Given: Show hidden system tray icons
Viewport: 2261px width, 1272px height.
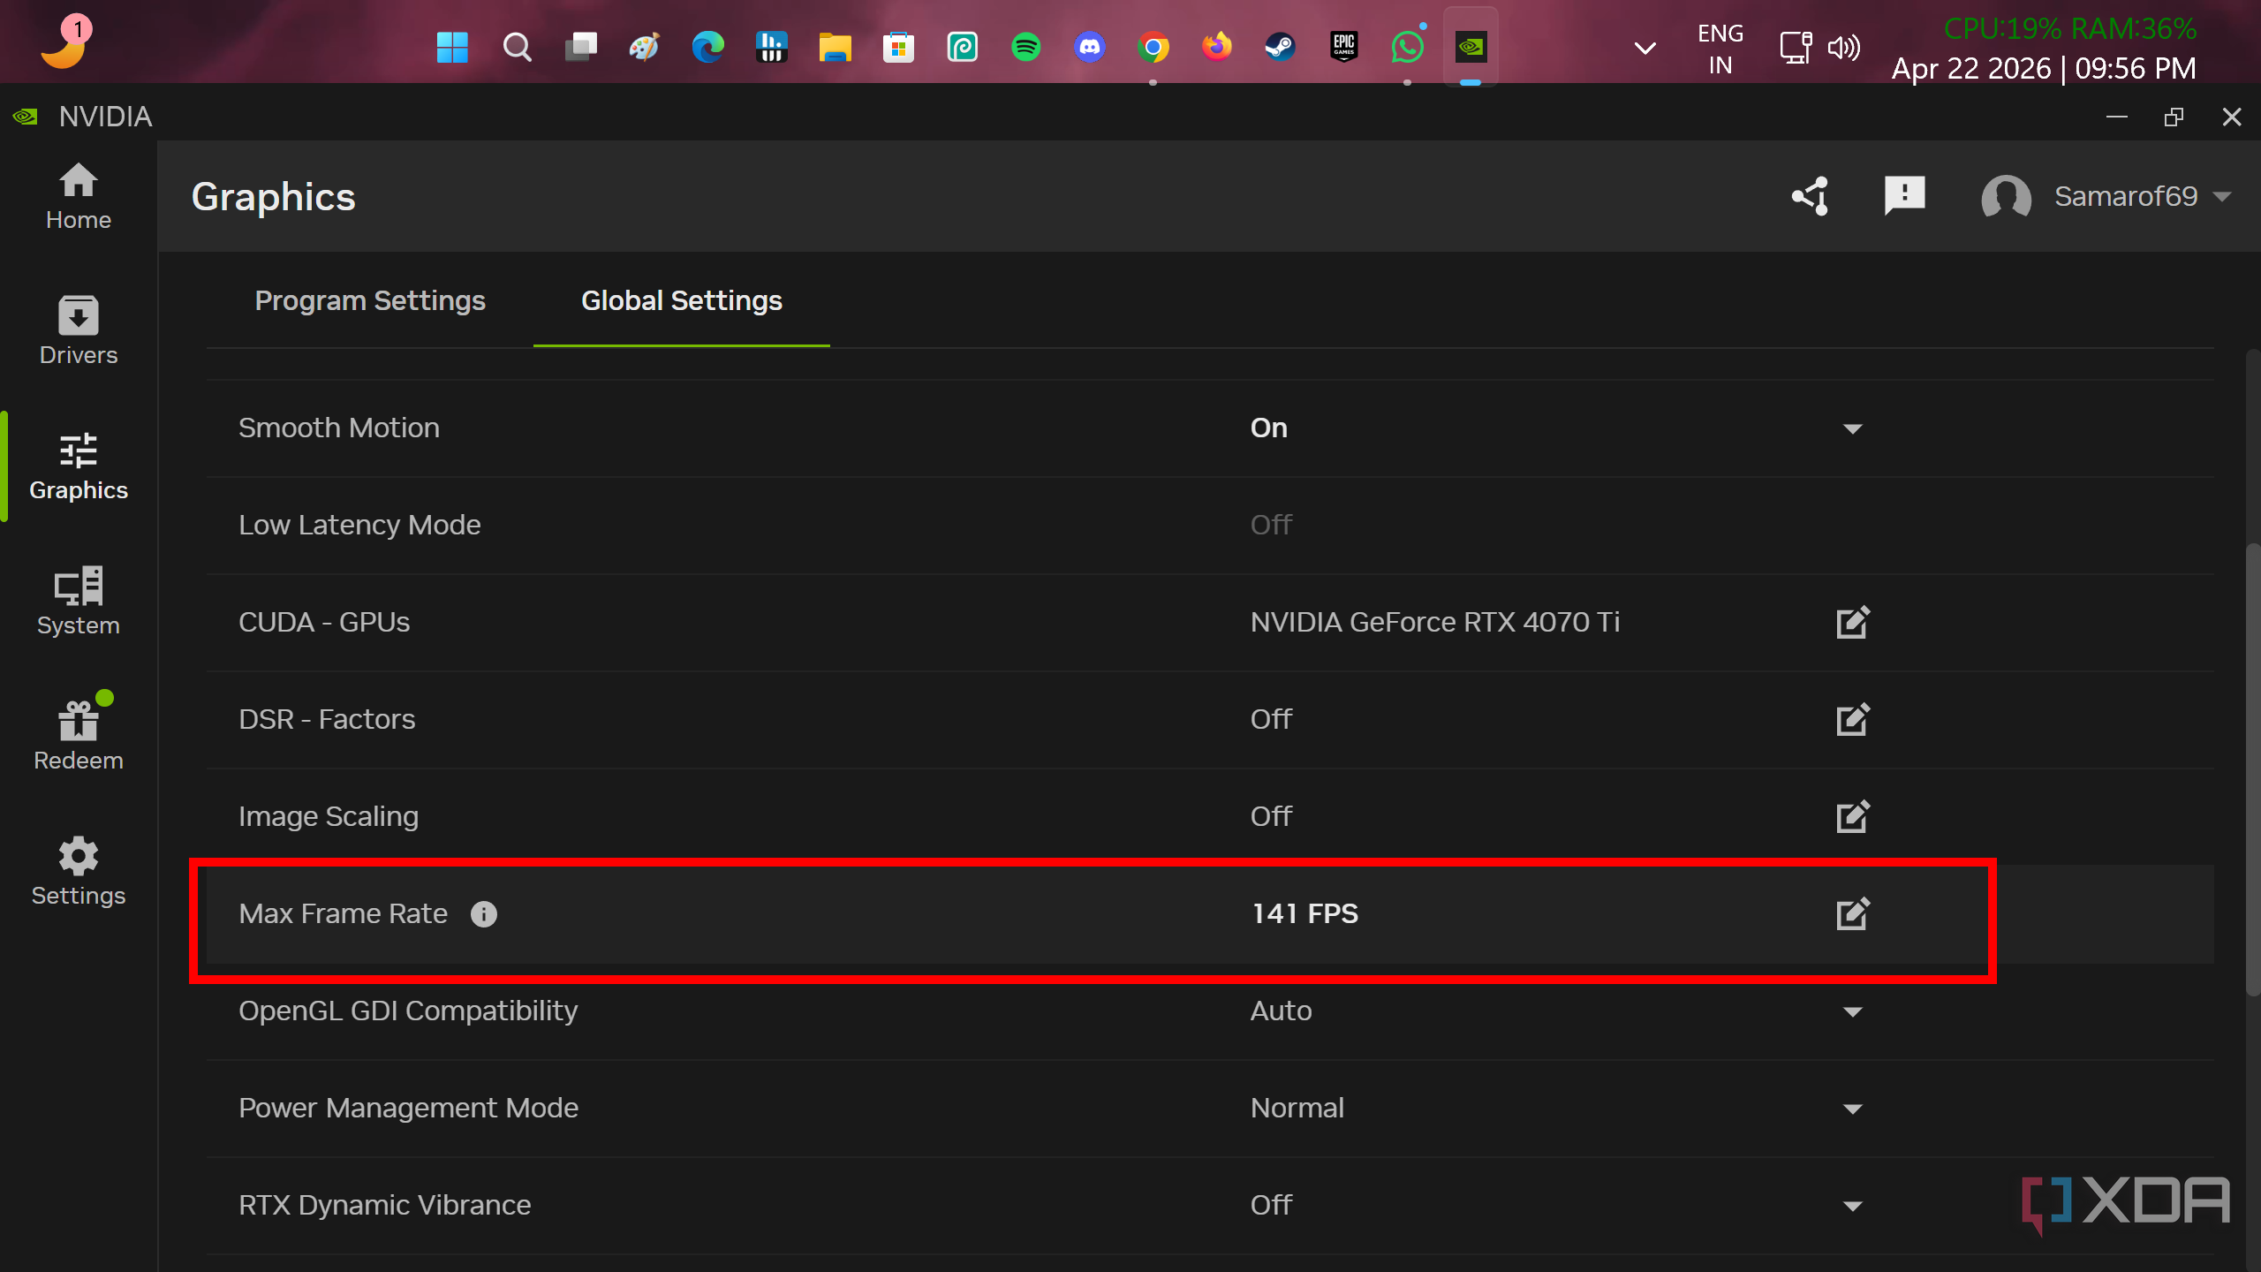Looking at the screenshot, I should click(1645, 48).
